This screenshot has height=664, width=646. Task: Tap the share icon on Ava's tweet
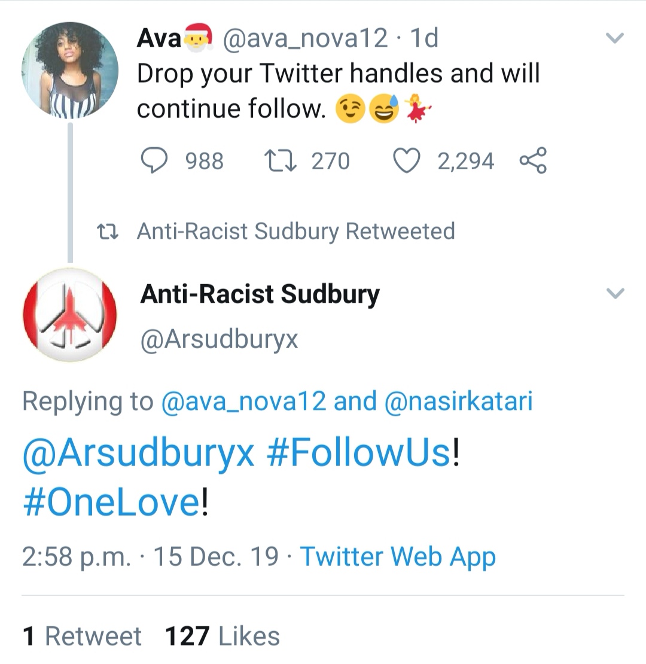click(532, 161)
